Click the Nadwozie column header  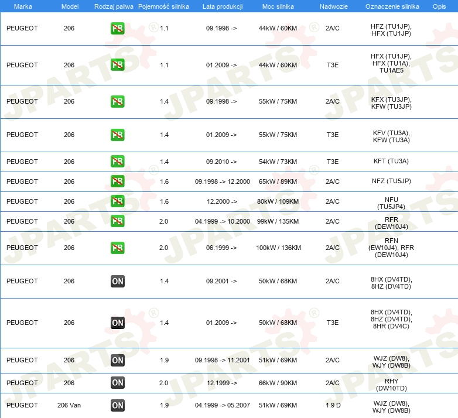334,6
